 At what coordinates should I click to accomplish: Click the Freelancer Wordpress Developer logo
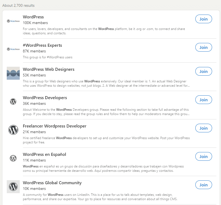tap(13, 130)
